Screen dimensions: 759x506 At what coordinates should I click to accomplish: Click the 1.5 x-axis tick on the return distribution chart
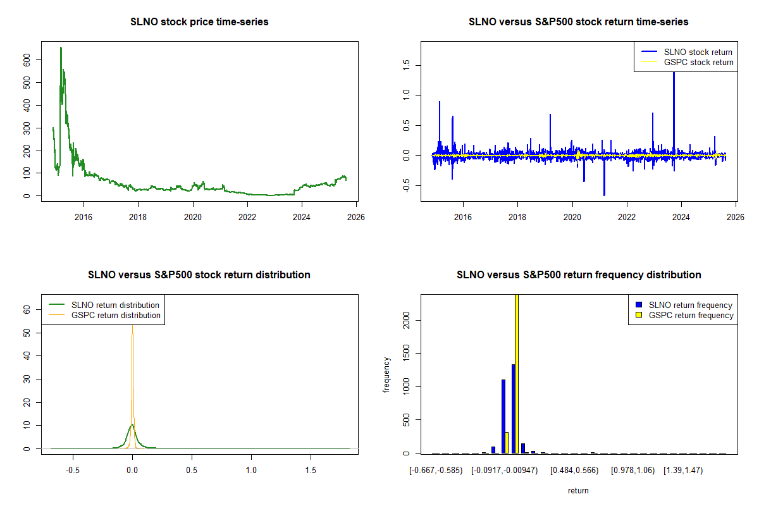click(x=311, y=471)
